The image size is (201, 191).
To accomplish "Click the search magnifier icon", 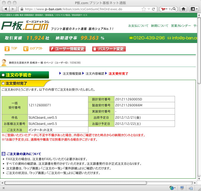I will point(174,9).
